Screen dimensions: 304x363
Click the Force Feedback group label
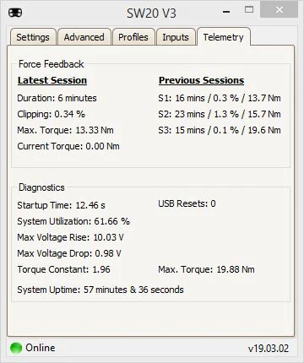(52, 64)
